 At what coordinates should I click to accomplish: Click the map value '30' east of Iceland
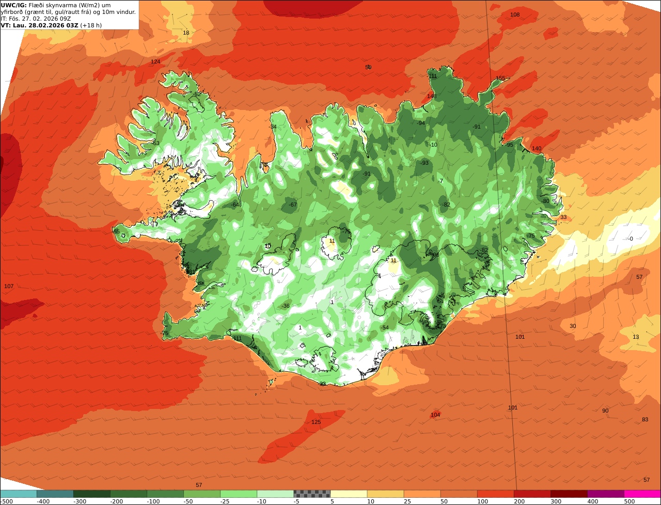(x=573, y=326)
